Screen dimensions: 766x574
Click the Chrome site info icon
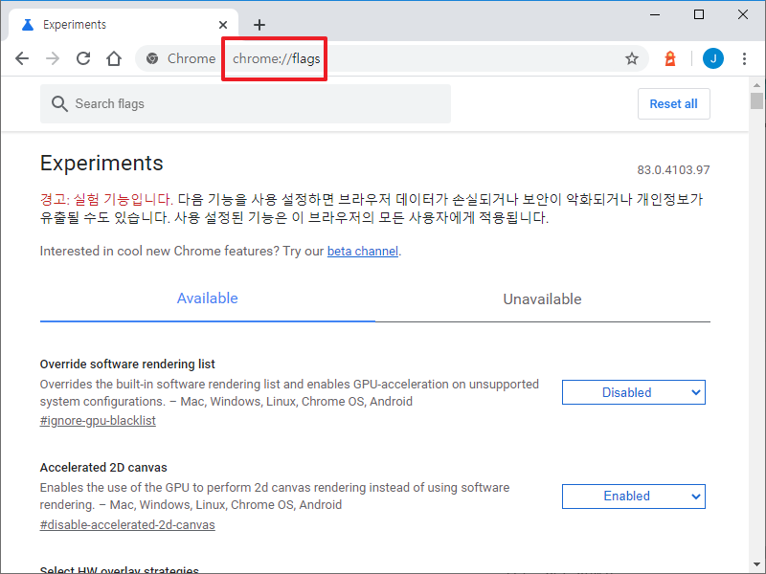coord(152,58)
